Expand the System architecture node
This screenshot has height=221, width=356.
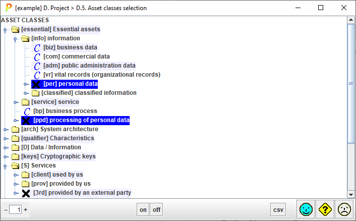point(6,129)
